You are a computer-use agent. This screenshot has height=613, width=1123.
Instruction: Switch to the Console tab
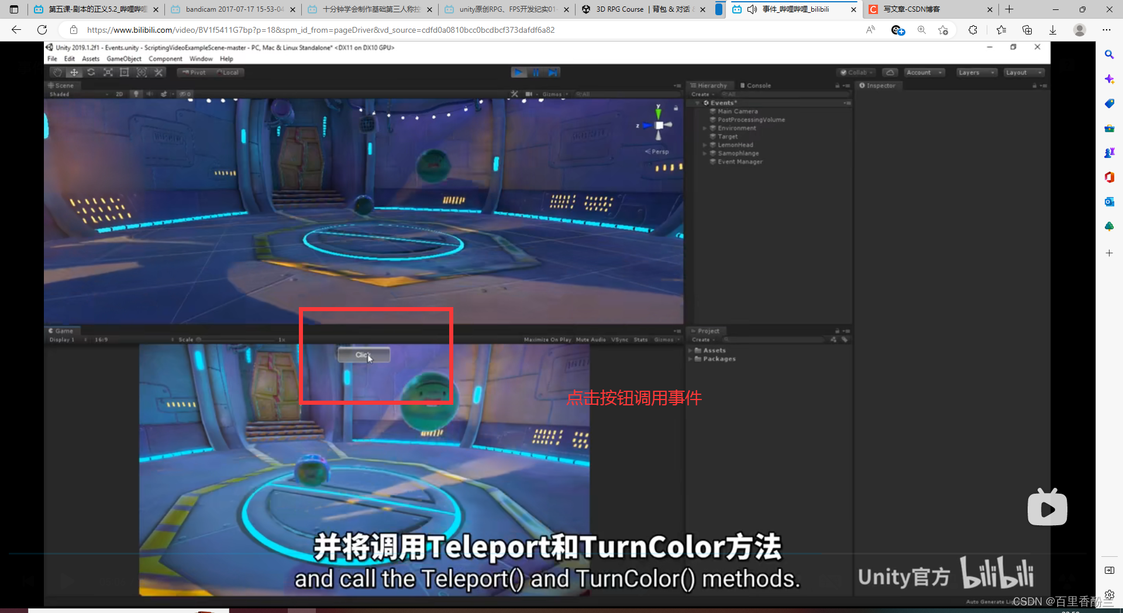pos(756,85)
